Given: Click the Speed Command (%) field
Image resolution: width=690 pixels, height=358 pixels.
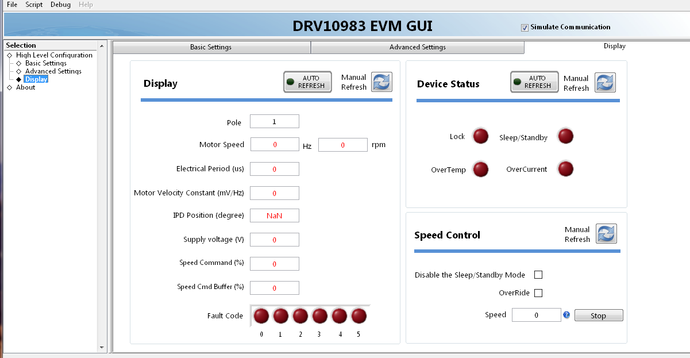Looking at the screenshot, I should (x=275, y=264).
